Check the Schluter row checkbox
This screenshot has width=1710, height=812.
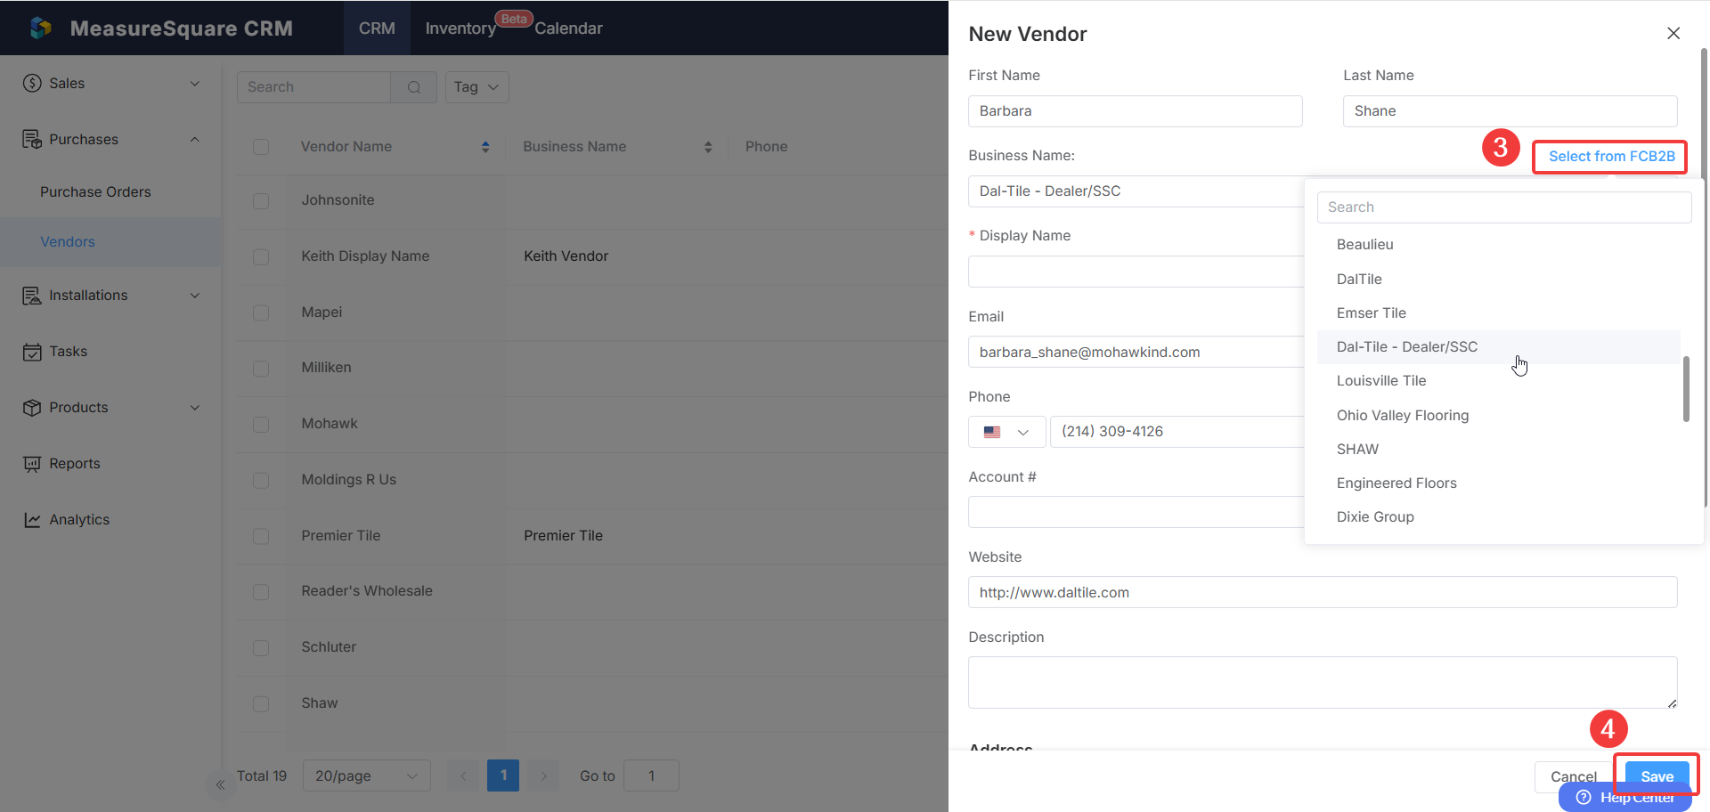click(261, 647)
